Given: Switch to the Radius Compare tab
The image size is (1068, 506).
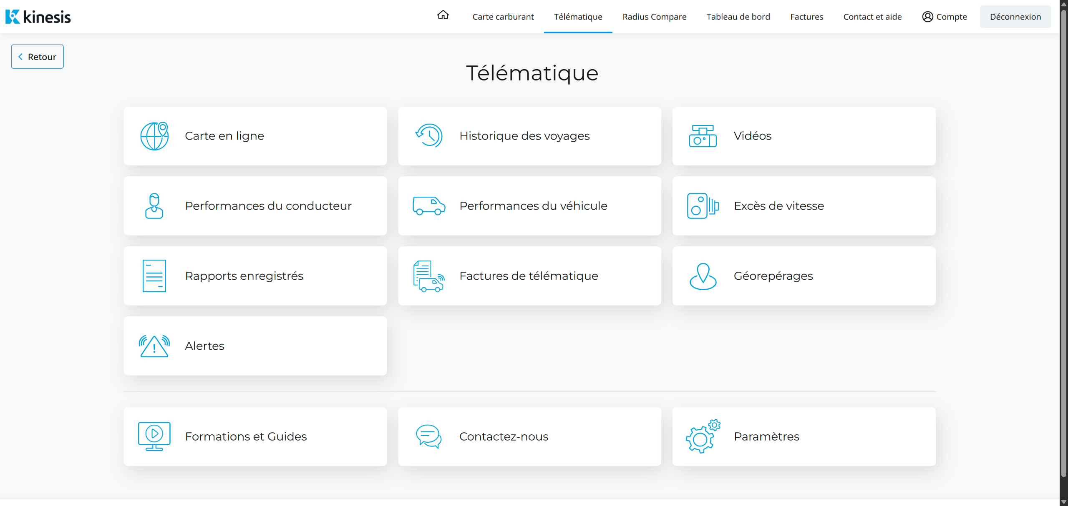Looking at the screenshot, I should coord(654,17).
